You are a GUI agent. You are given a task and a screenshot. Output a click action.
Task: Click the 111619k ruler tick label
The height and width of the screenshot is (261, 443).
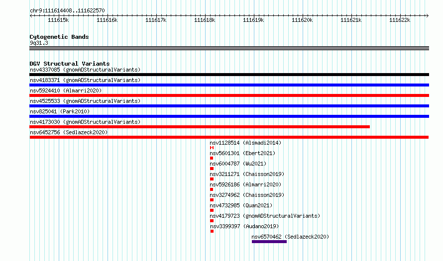point(253,20)
